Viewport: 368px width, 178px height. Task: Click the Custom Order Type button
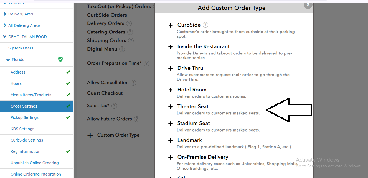[114, 135]
